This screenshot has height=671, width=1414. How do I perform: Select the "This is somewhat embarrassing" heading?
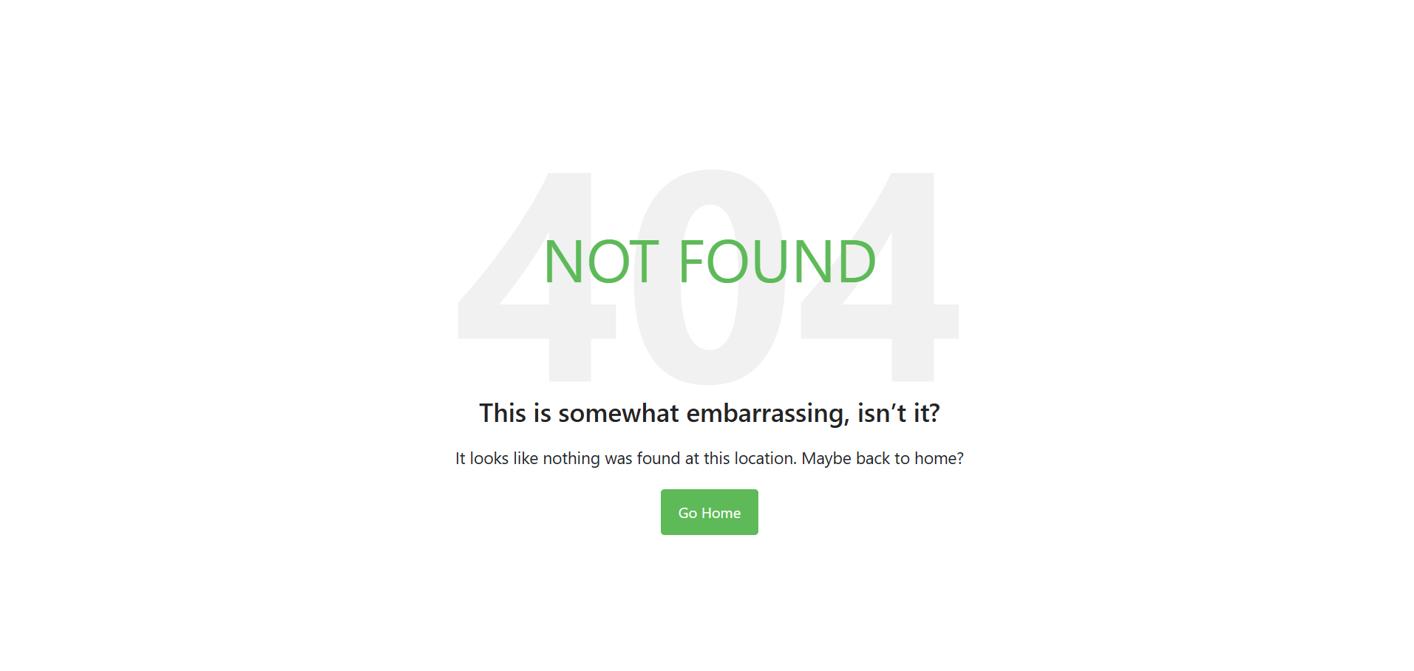(710, 413)
